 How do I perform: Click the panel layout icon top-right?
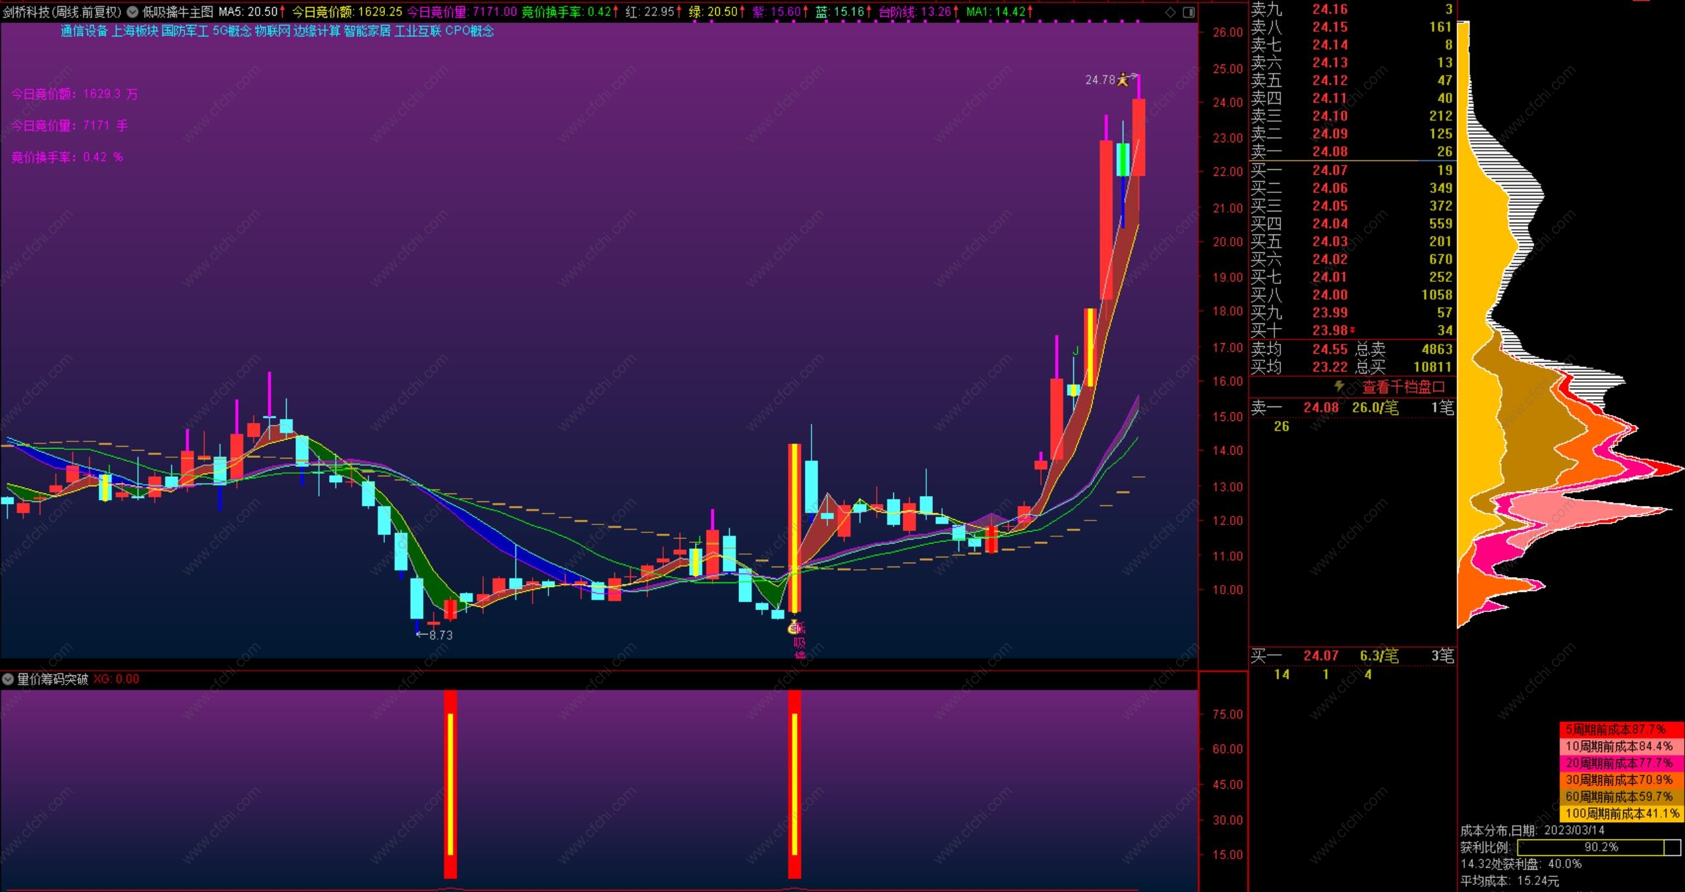(1189, 12)
